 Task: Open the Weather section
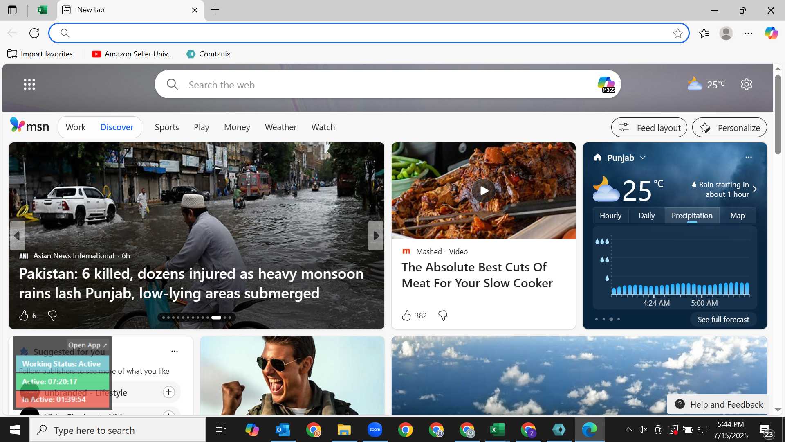point(280,127)
